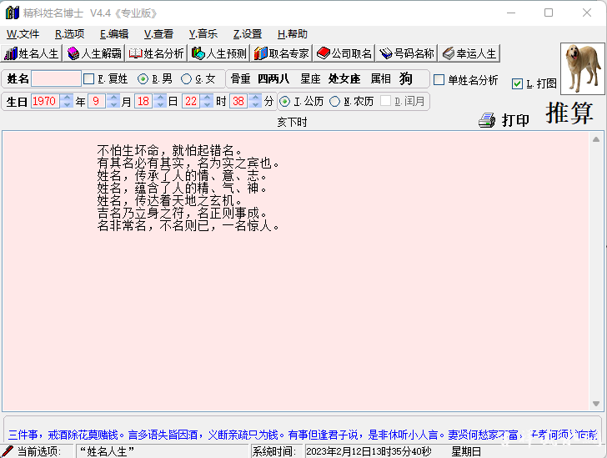Open the 幸运人生 lucky life tool
This screenshot has height=458, width=607.
469,53
